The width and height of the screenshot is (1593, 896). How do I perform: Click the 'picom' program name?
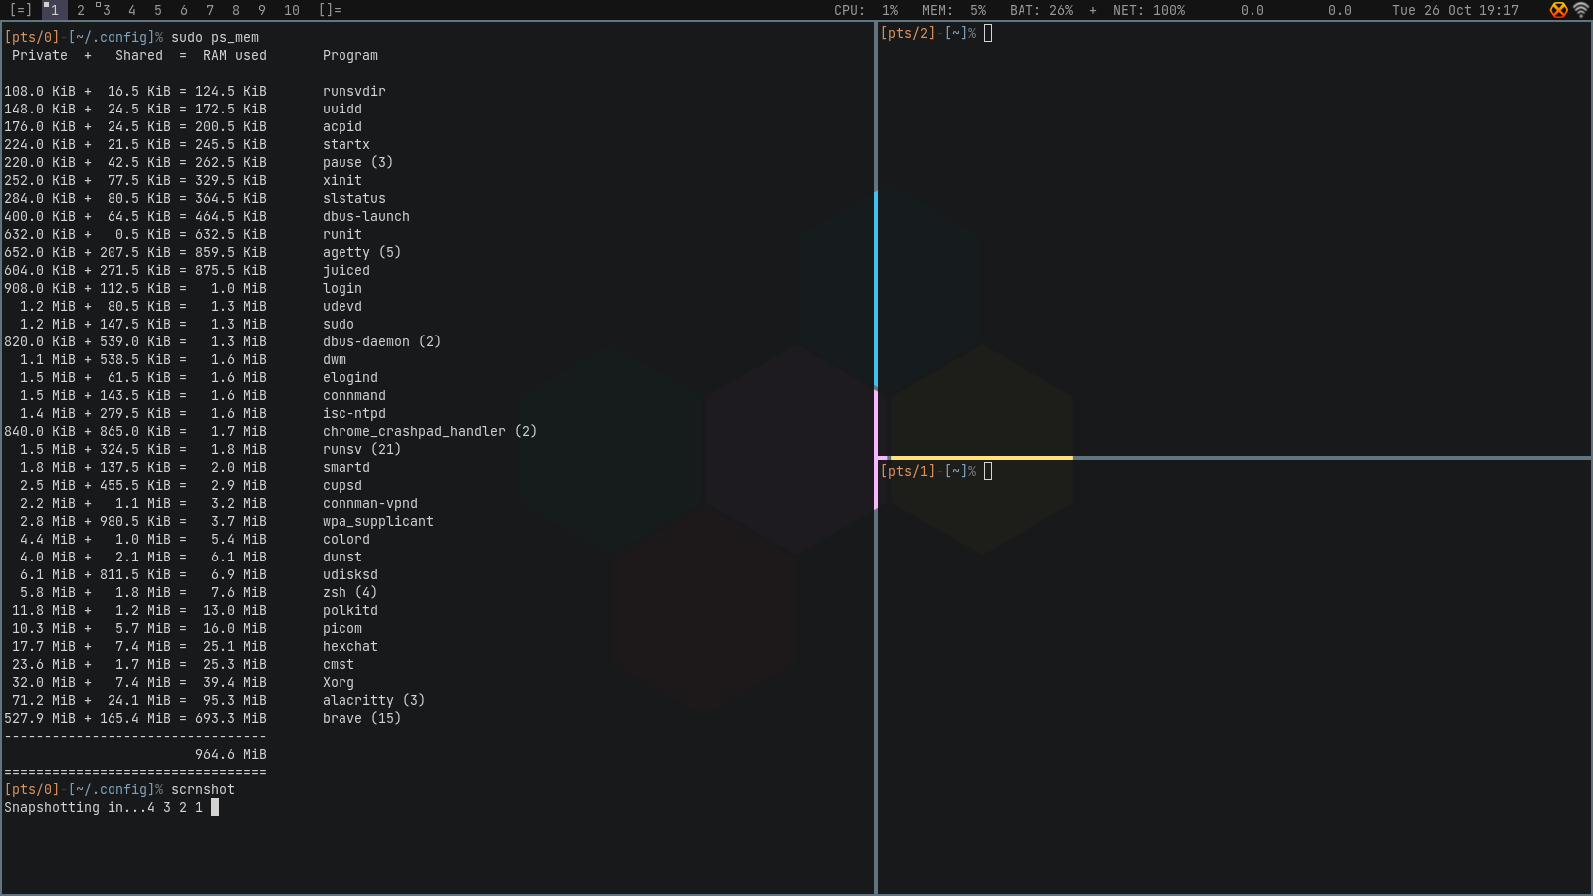[342, 629]
